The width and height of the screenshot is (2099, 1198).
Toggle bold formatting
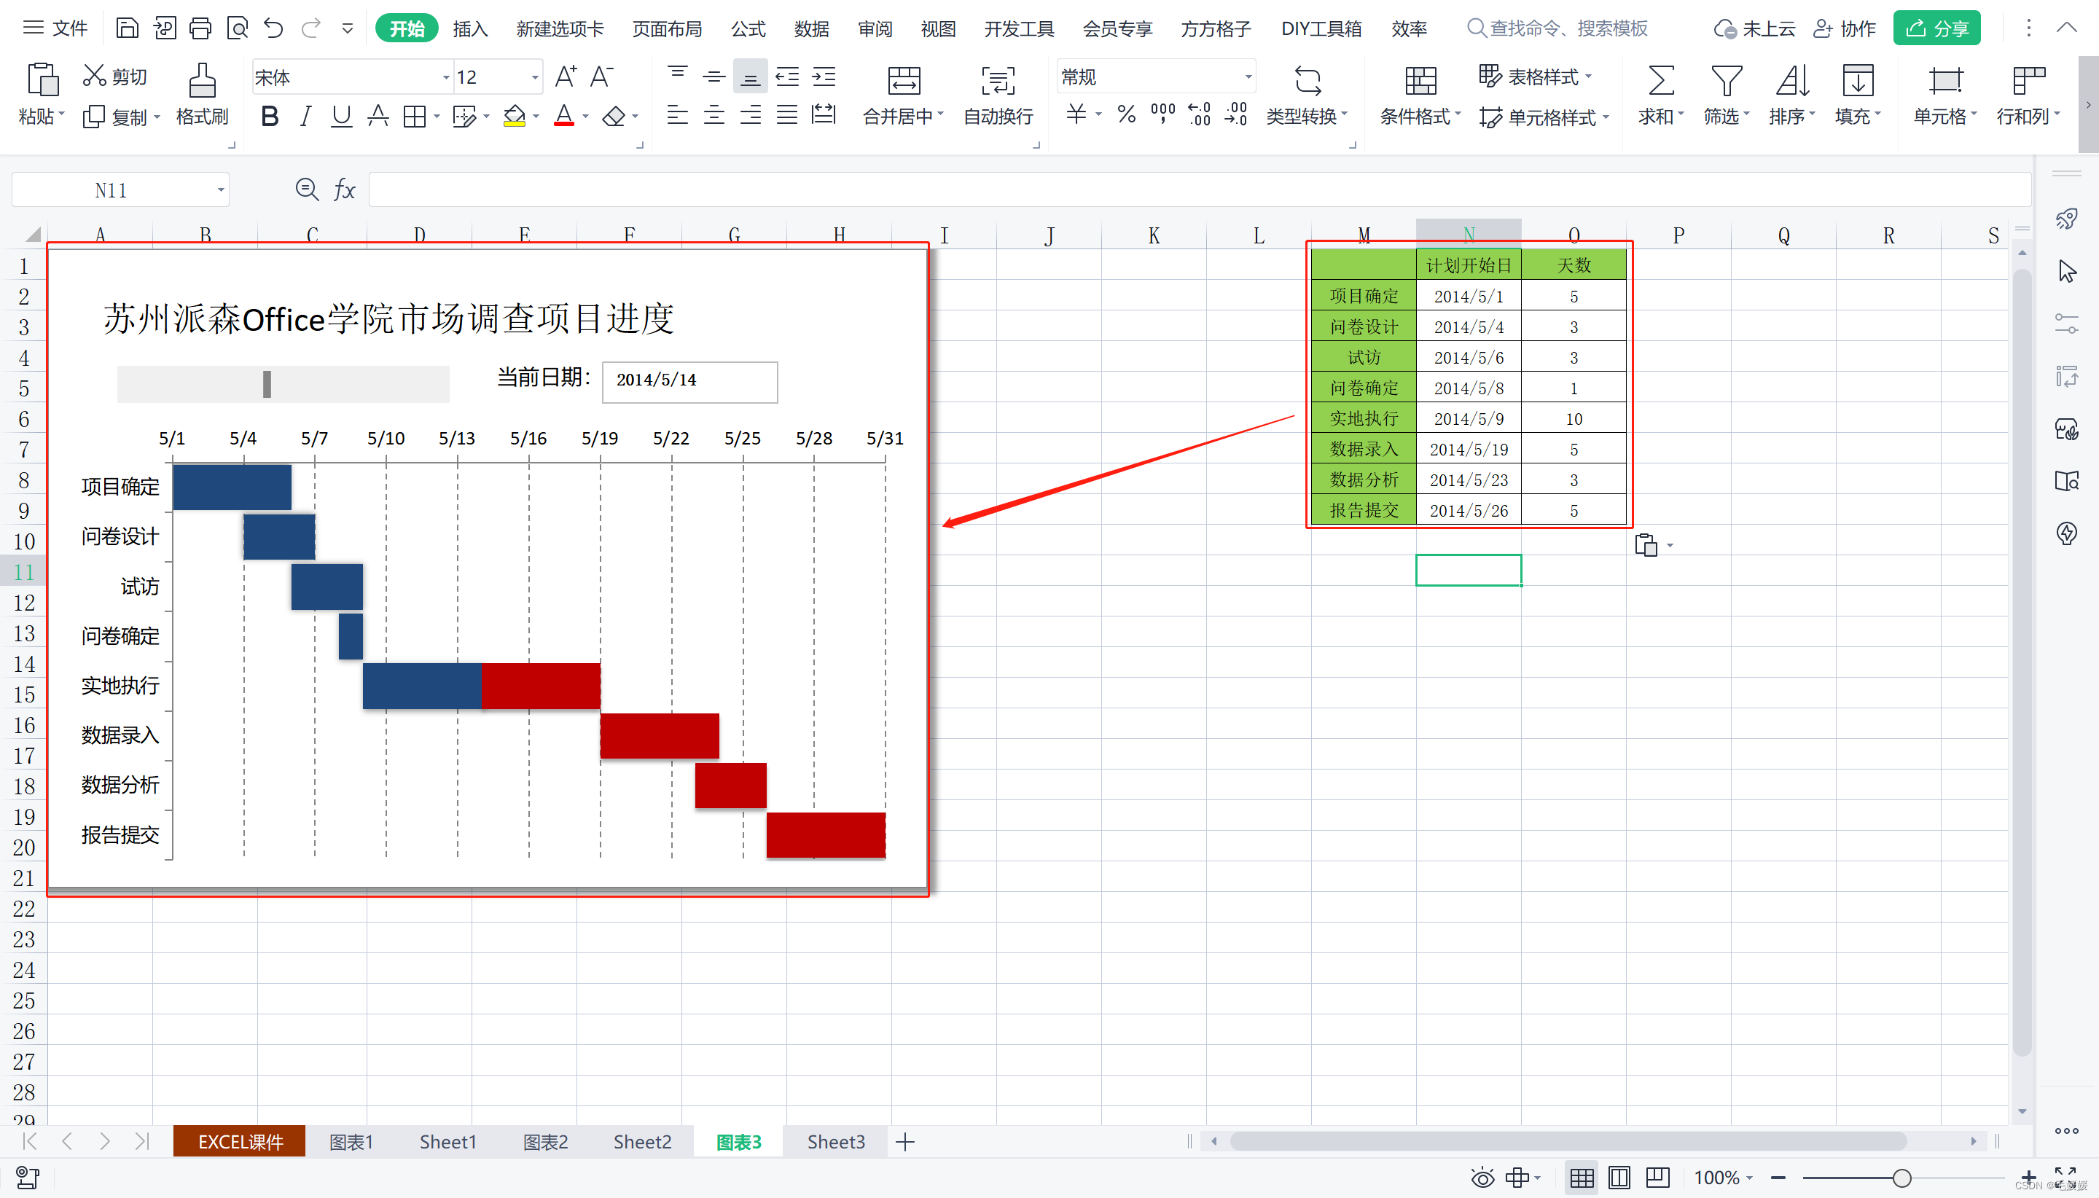pos(269,116)
